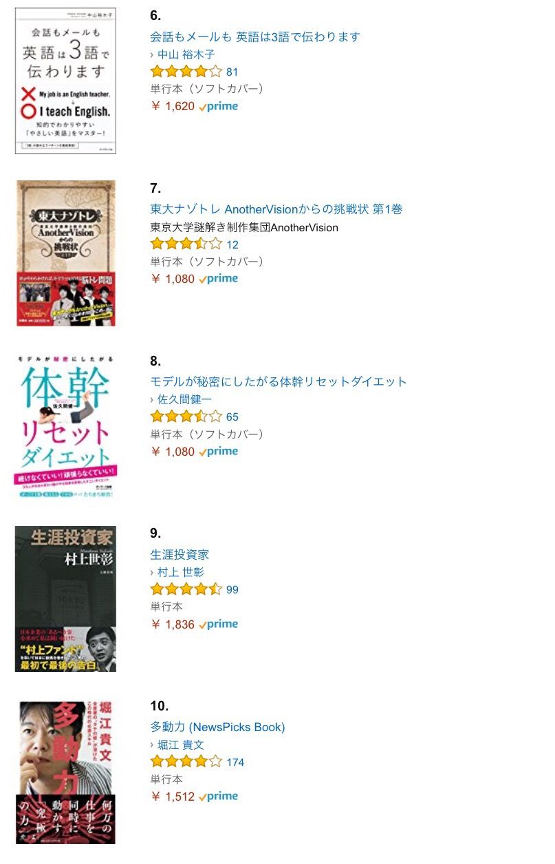Image resolution: width=555 pixels, height=864 pixels.
Task: Click the prime badge next to ￥1,512
Action: coord(219,797)
